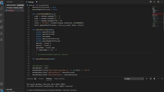The width and height of the screenshot is (164, 92).
Task: Click mousePressed symbol in the breadcrumb
Action: click(x=44, y=5)
